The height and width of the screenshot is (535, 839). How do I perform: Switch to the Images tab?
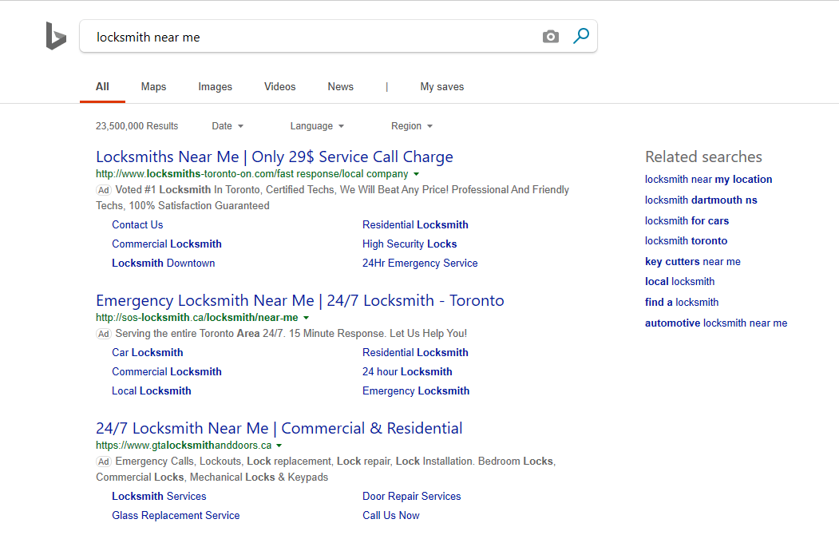pyautogui.click(x=215, y=86)
